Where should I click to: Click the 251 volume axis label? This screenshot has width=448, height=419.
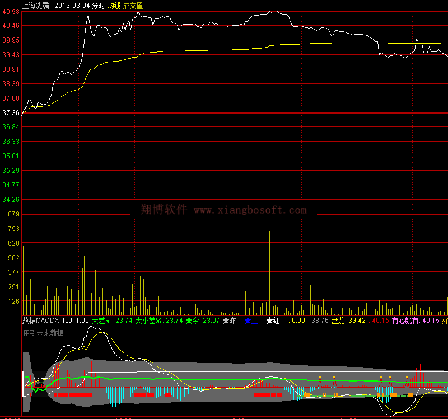coord(13,287)
